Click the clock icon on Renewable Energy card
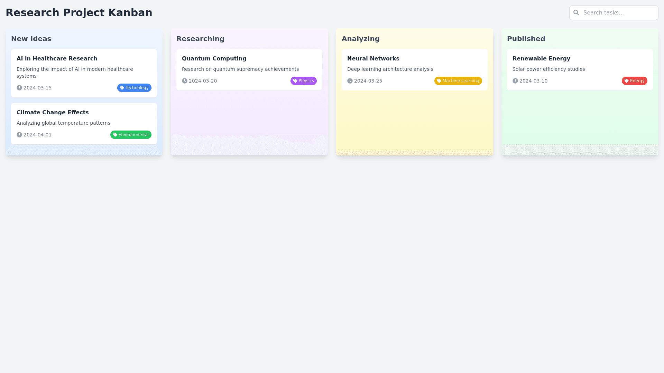 (515, 81)
